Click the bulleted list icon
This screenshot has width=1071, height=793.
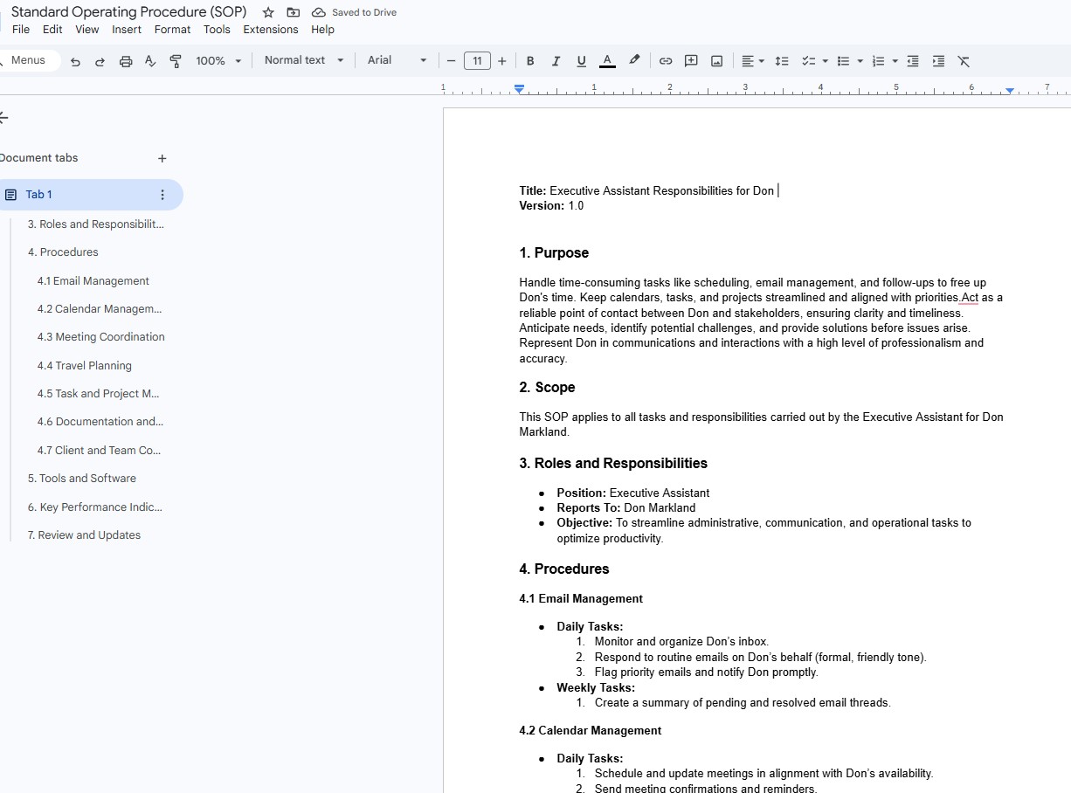[843, 61]
